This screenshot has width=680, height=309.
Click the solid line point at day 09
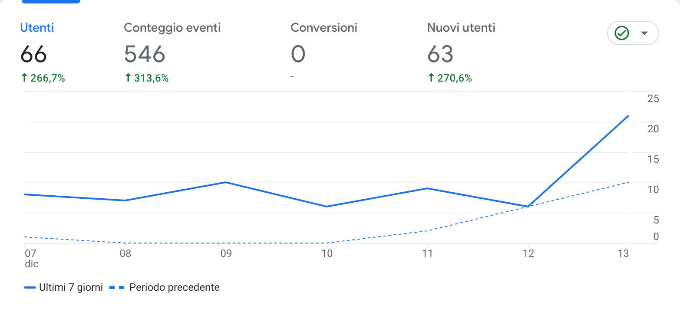(x=226, y=182)
